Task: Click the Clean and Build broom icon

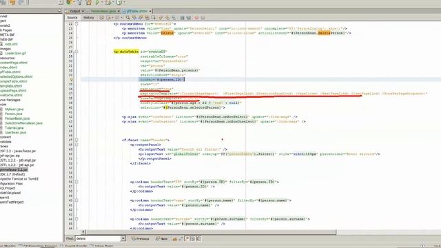Action: 88,2
